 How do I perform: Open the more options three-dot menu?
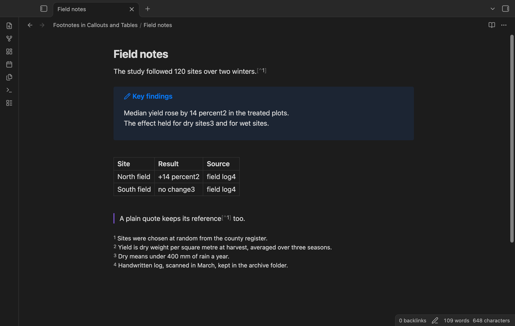[x=504, y=25]
